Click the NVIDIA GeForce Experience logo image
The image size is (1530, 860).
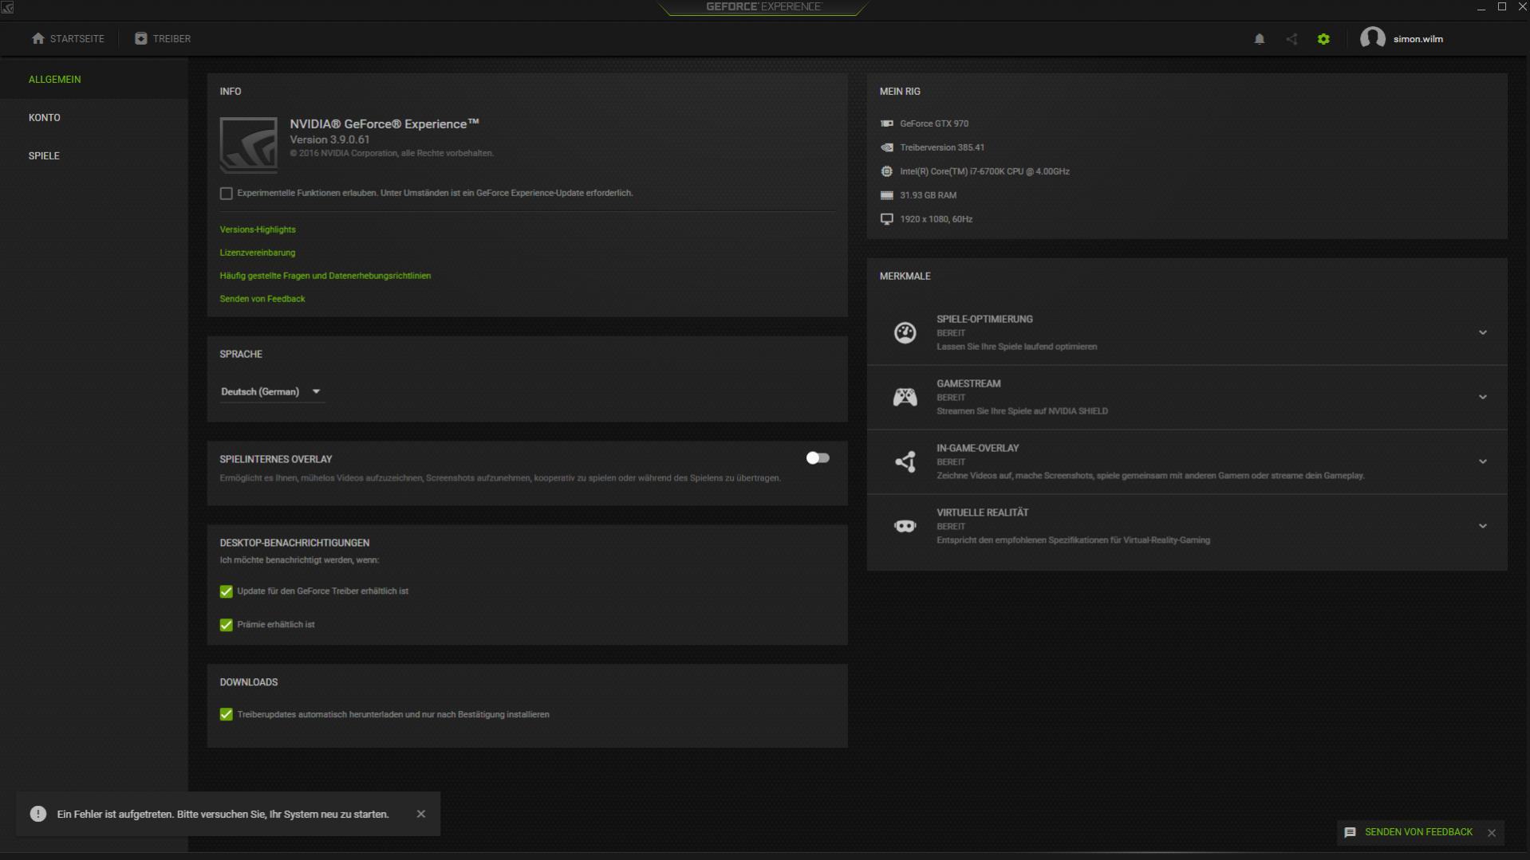[x=249, y=145]
